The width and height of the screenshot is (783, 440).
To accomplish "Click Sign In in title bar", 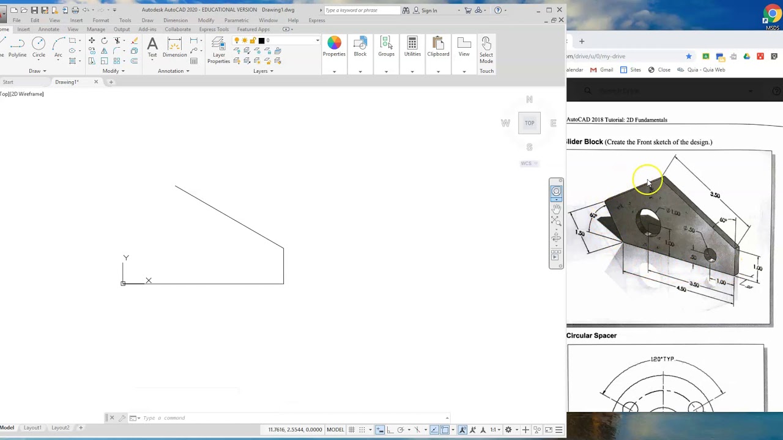I will pos(429,10).
